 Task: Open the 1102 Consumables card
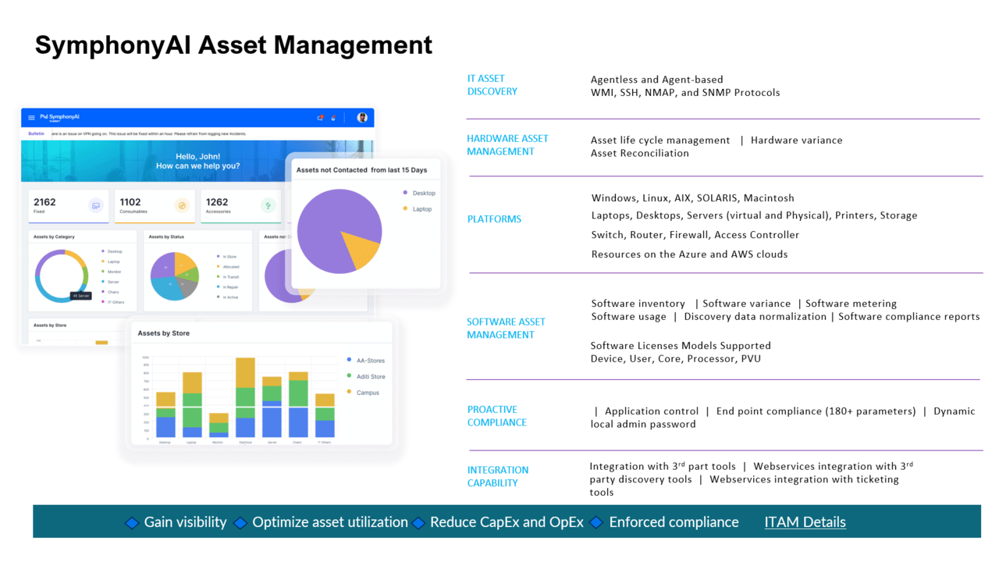pos(155,206)
